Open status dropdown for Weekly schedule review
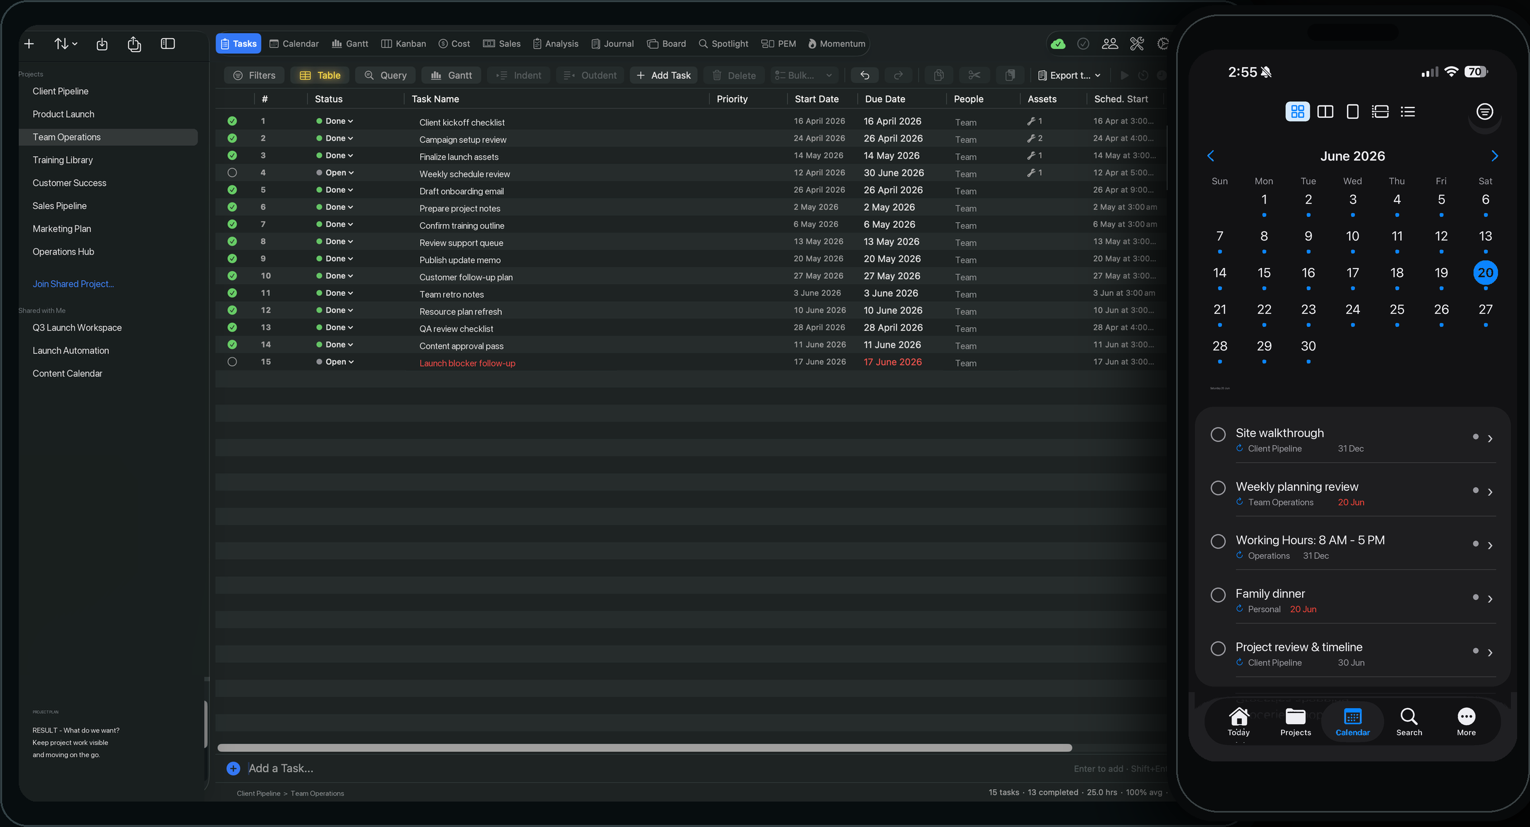Image resolution: width=1530 pixels, height=827 pixels. pos(336,173)
